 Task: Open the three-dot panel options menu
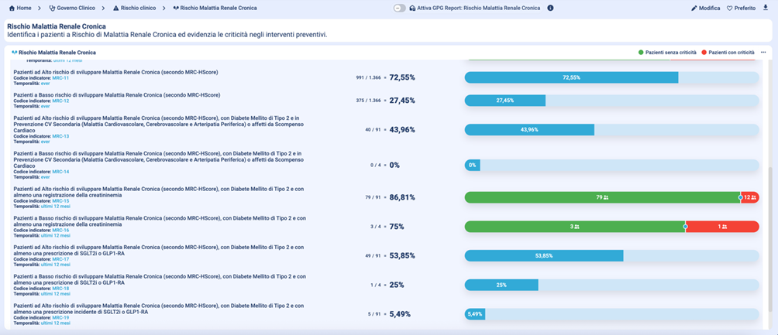tap(763, 52)
